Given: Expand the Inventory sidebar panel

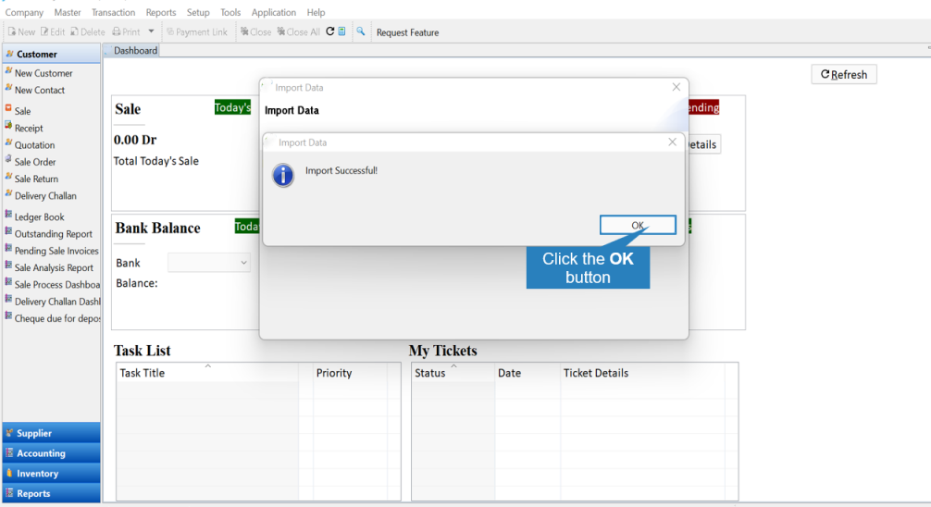Looking at the screenshot, I should pyautogui.click(x=52, y=473).
